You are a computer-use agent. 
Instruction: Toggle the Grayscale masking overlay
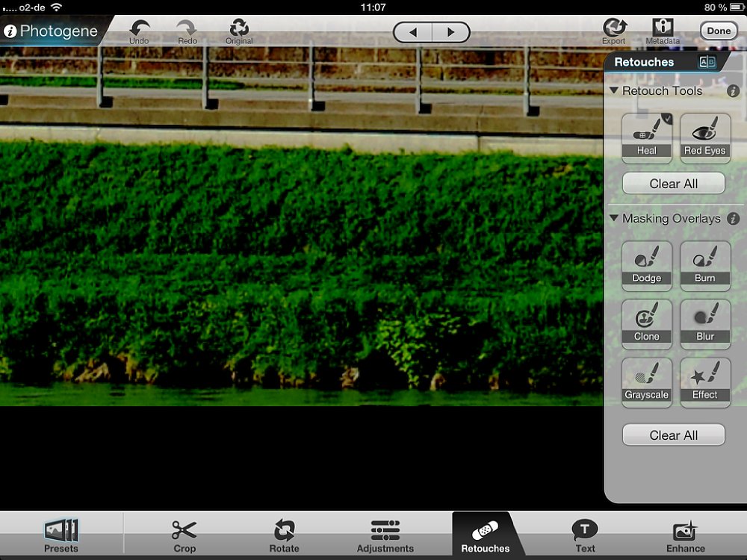click(647, 382)
